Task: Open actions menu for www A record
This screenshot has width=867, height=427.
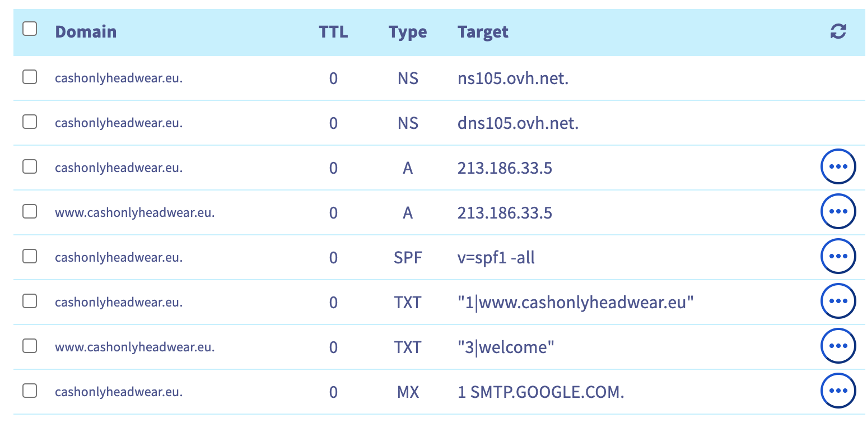Action: tap(838, 212)
